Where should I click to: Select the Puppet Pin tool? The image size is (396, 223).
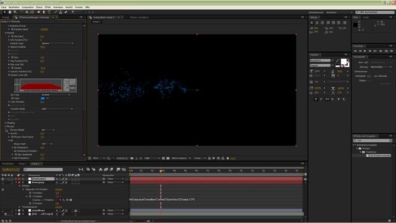click(x=73, y=12)
